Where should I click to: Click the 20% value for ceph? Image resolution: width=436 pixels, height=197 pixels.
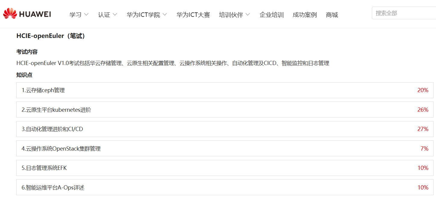tap(423, 90)
